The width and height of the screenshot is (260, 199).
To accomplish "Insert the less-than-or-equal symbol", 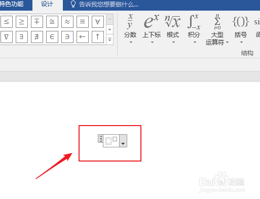I will tap(7, 22).
